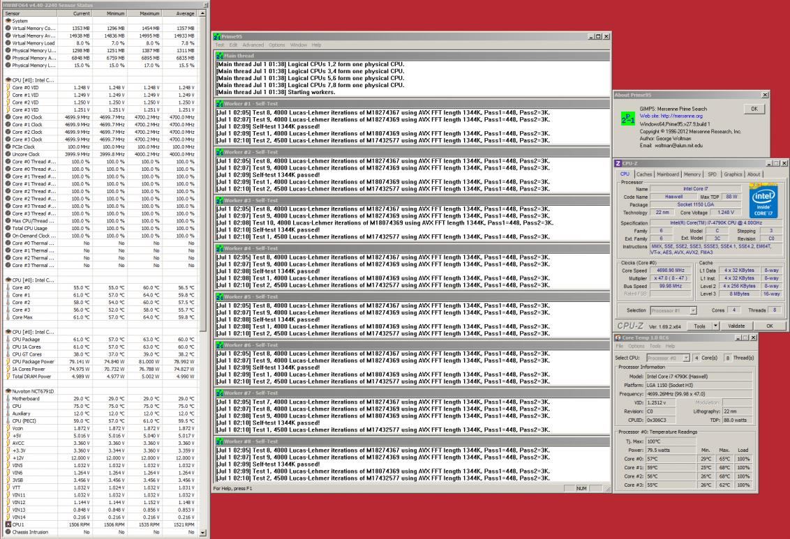Click the Worker #4 Self-Test window icon
The image size is (790, 539).
220,248
